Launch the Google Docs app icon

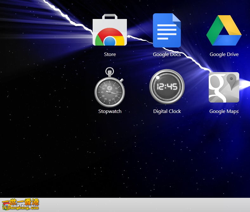point(167,31)
